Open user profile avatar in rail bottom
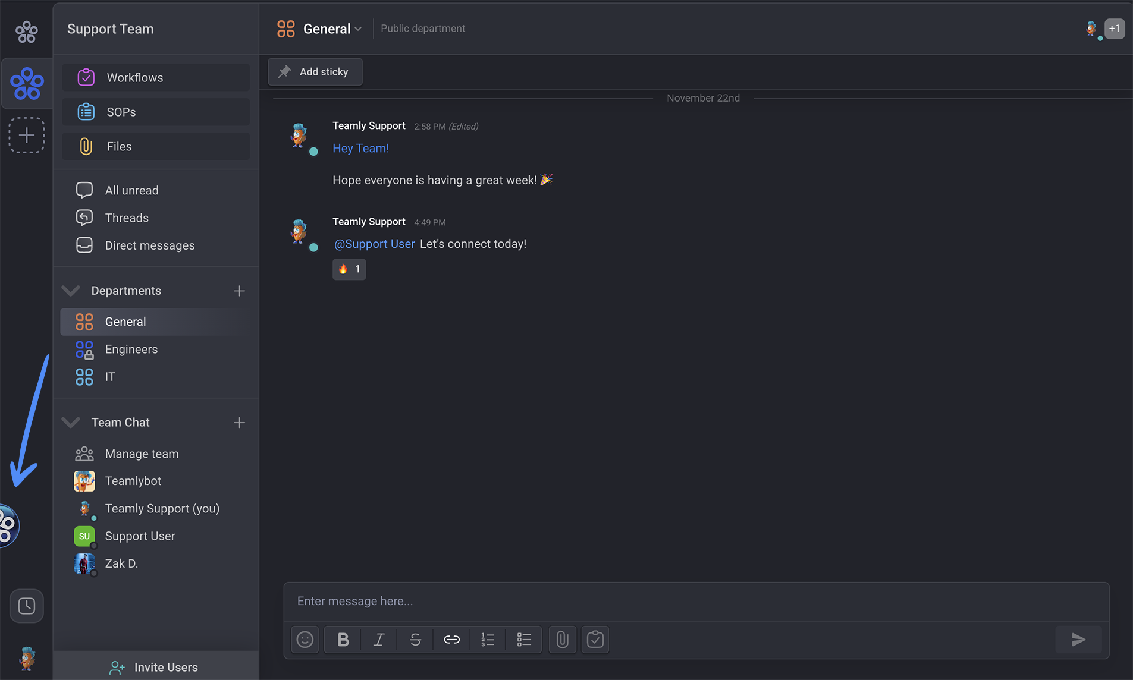 point(27,658)
